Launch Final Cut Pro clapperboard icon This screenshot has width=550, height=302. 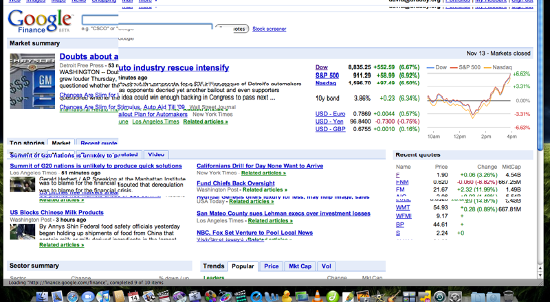click(164, 297)
